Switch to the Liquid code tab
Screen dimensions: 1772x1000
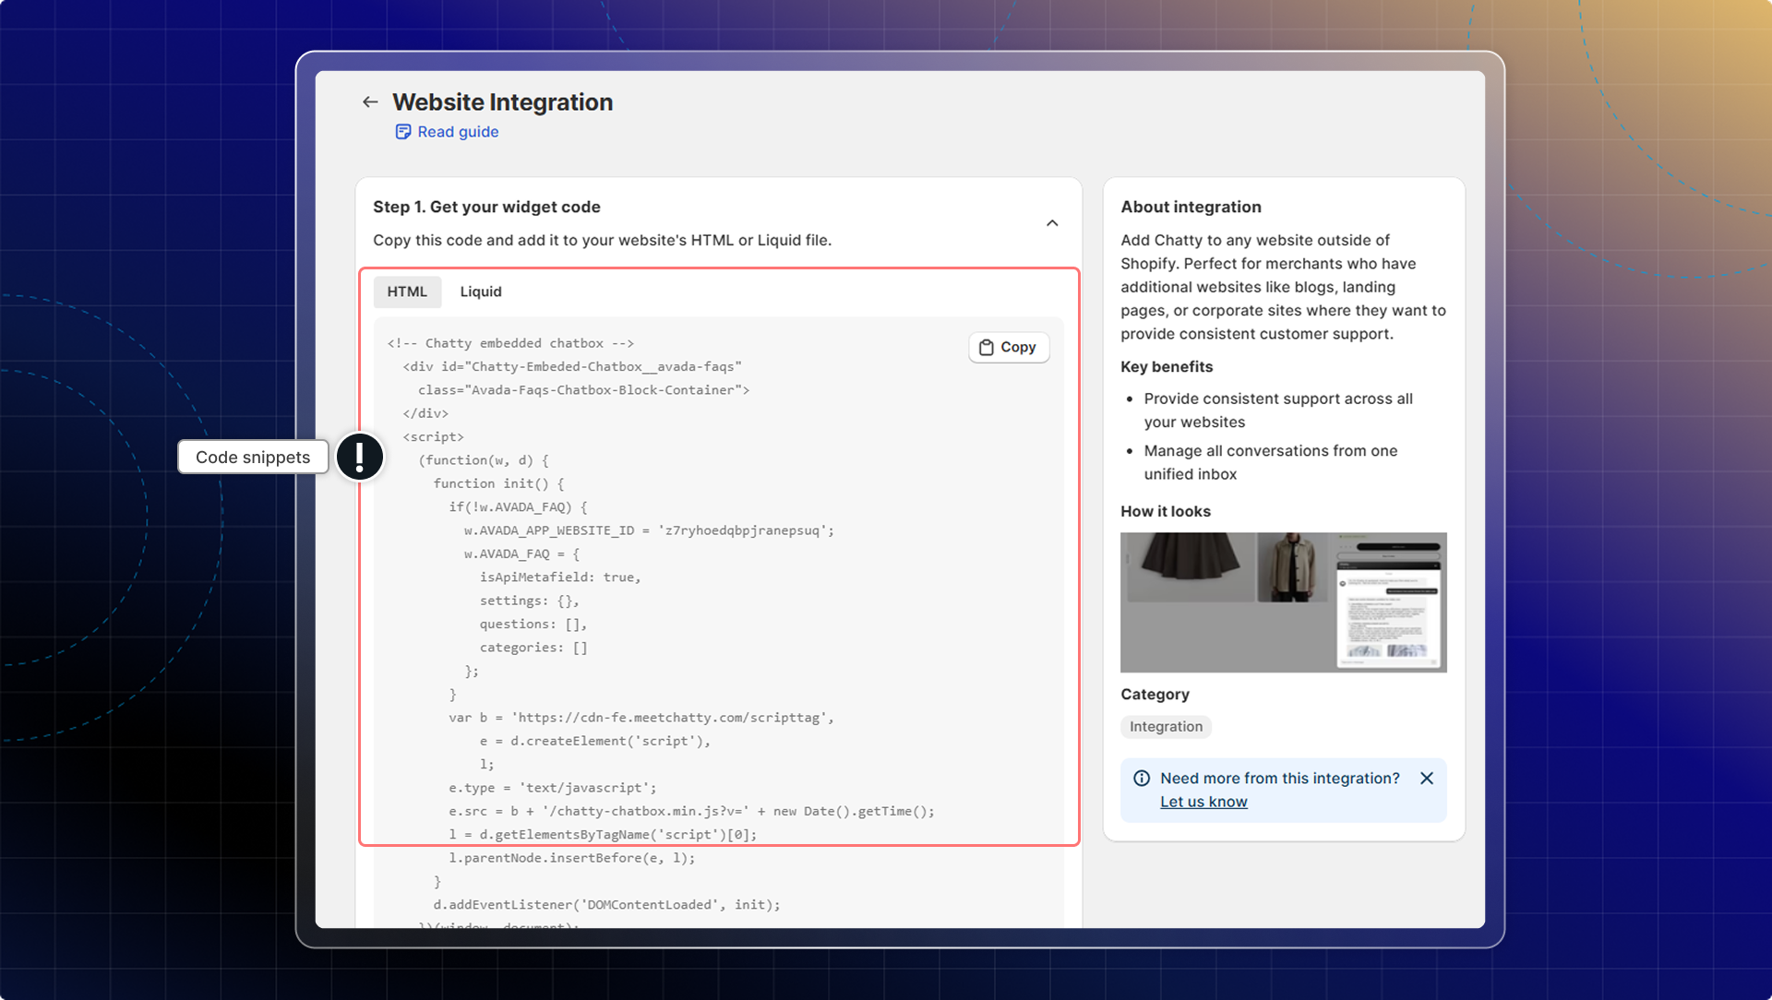481,292
